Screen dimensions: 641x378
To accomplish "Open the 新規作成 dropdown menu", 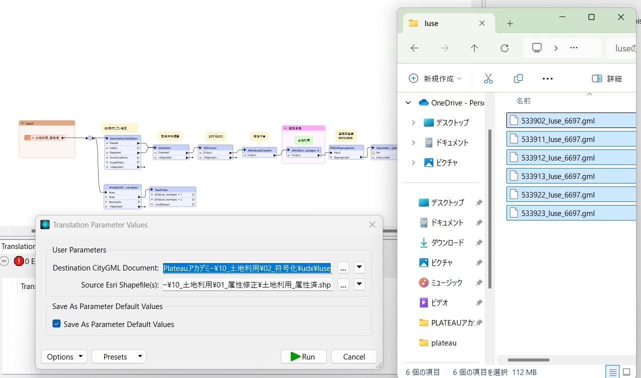I will point(435,78).
